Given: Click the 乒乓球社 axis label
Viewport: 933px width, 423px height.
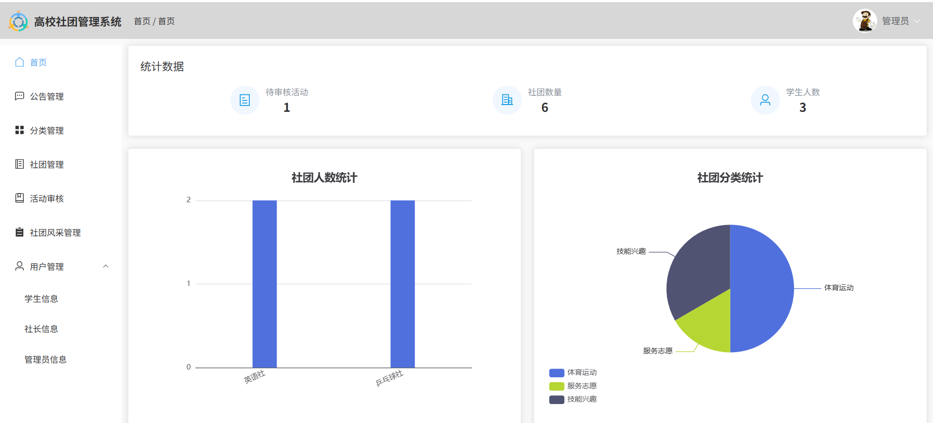Looking at the screenshot, I should click(x=389, y=378).
